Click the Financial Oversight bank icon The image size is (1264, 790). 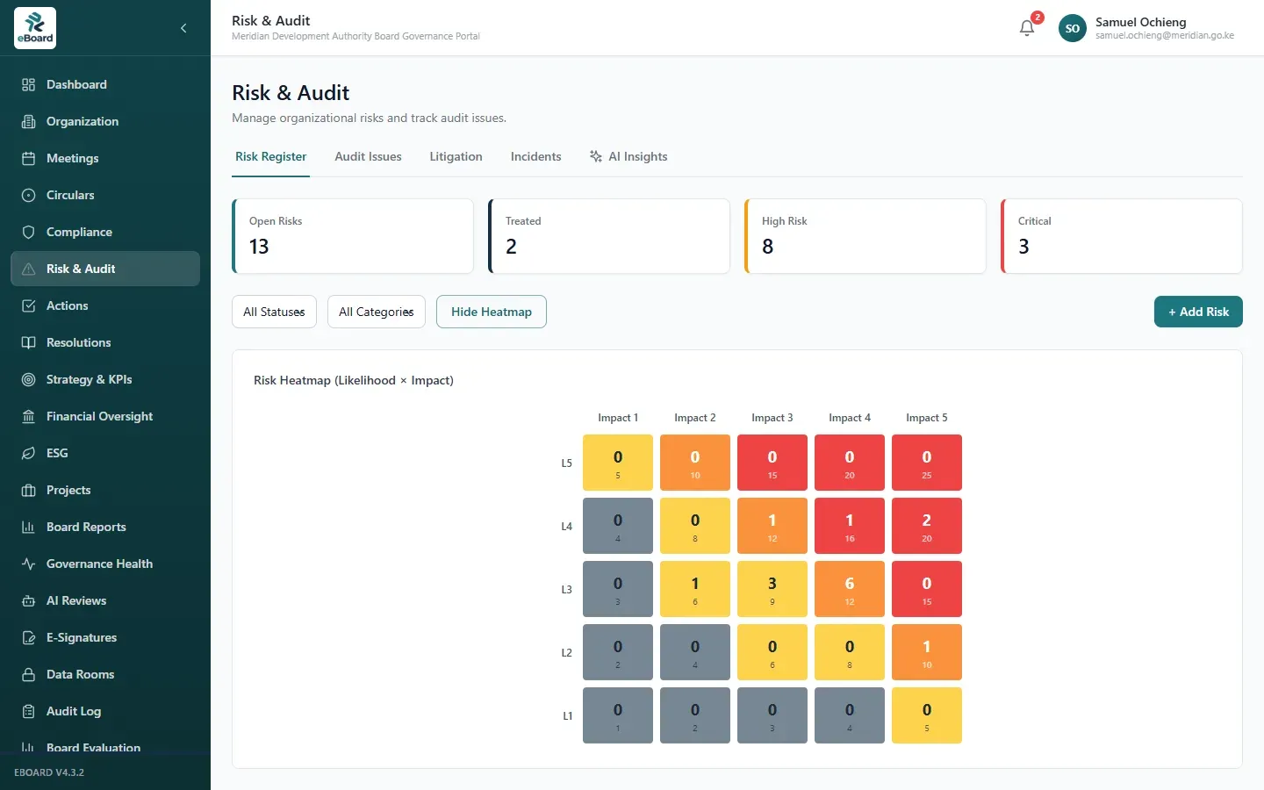[x=28, y=416]
